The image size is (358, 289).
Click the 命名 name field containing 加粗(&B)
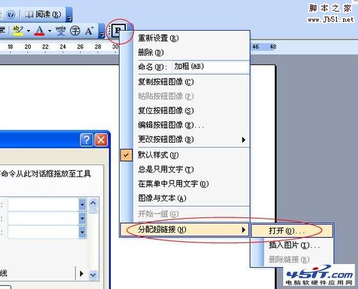pos(210,66)
